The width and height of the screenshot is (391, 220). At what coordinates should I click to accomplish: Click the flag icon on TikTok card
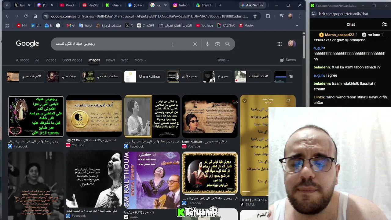[x=288, y=101]
